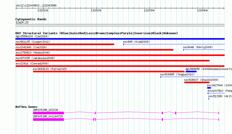The height and width of the screenshot is (134, 232).
Task: Open the nsv561135 (Cooper2011) label link
Action: coord(33,42)
